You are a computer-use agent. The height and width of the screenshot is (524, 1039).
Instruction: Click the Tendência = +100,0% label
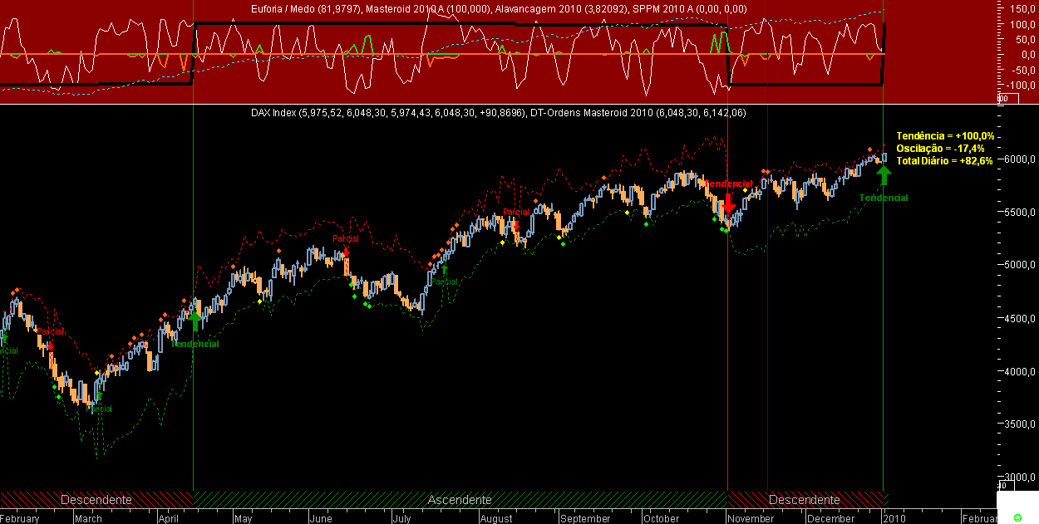coord(944,135)
